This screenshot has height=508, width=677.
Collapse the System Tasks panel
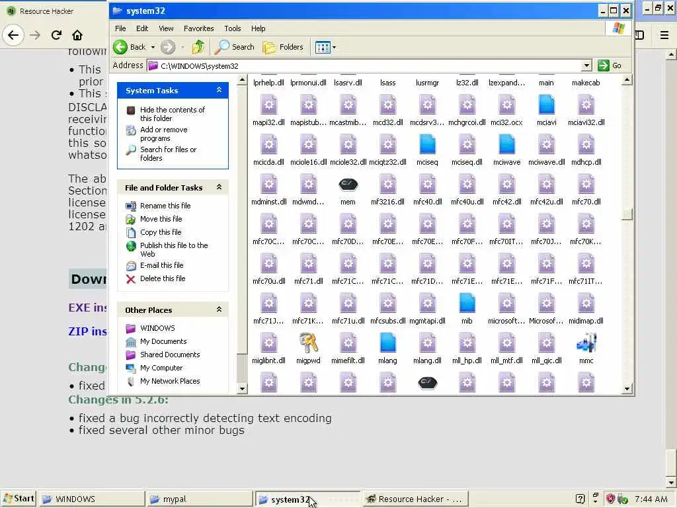click(219, 90)
